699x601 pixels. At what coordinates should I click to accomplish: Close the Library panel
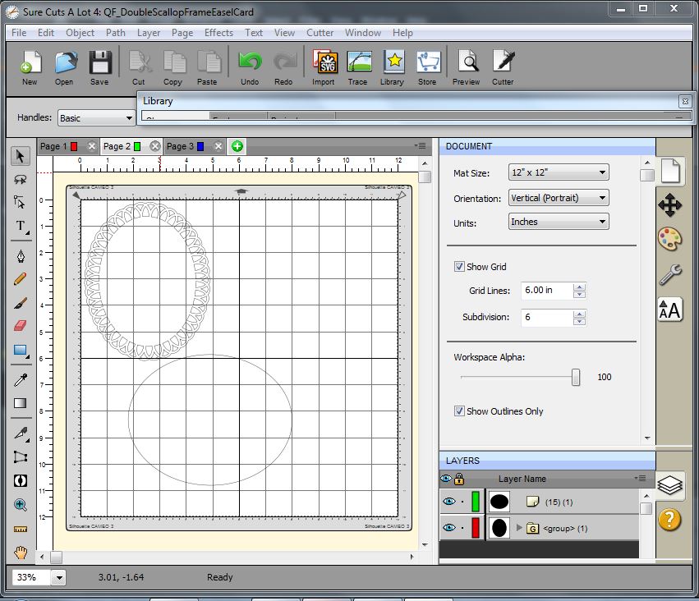(x=684, y=101)
